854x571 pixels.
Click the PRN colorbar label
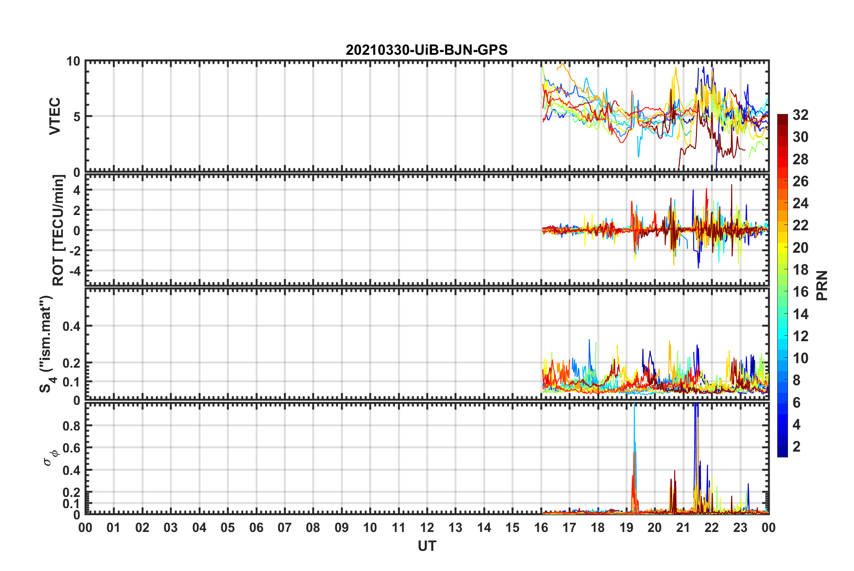coord(822,285)
